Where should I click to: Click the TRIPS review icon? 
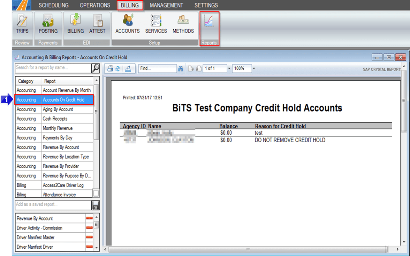(22, 24)
